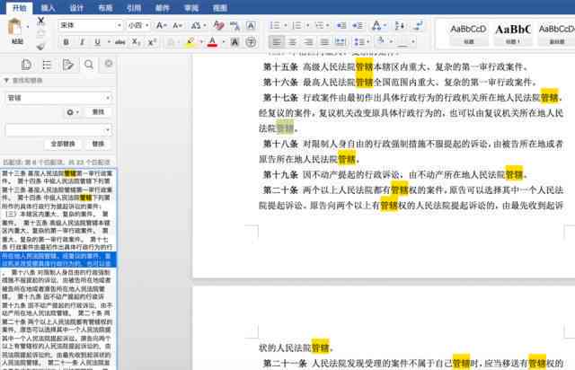Switch to the 开始 ribbon tab
575x370 pixels.
pyautogui.click(x=20, y=8)
